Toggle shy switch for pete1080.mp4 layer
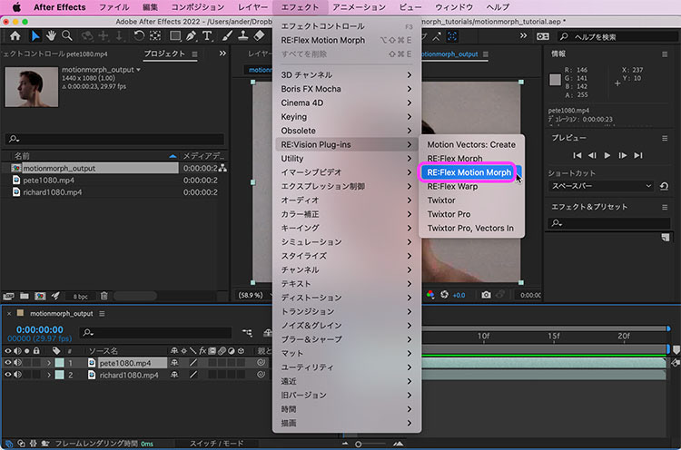The image size is (681, 450). point(174,362)
